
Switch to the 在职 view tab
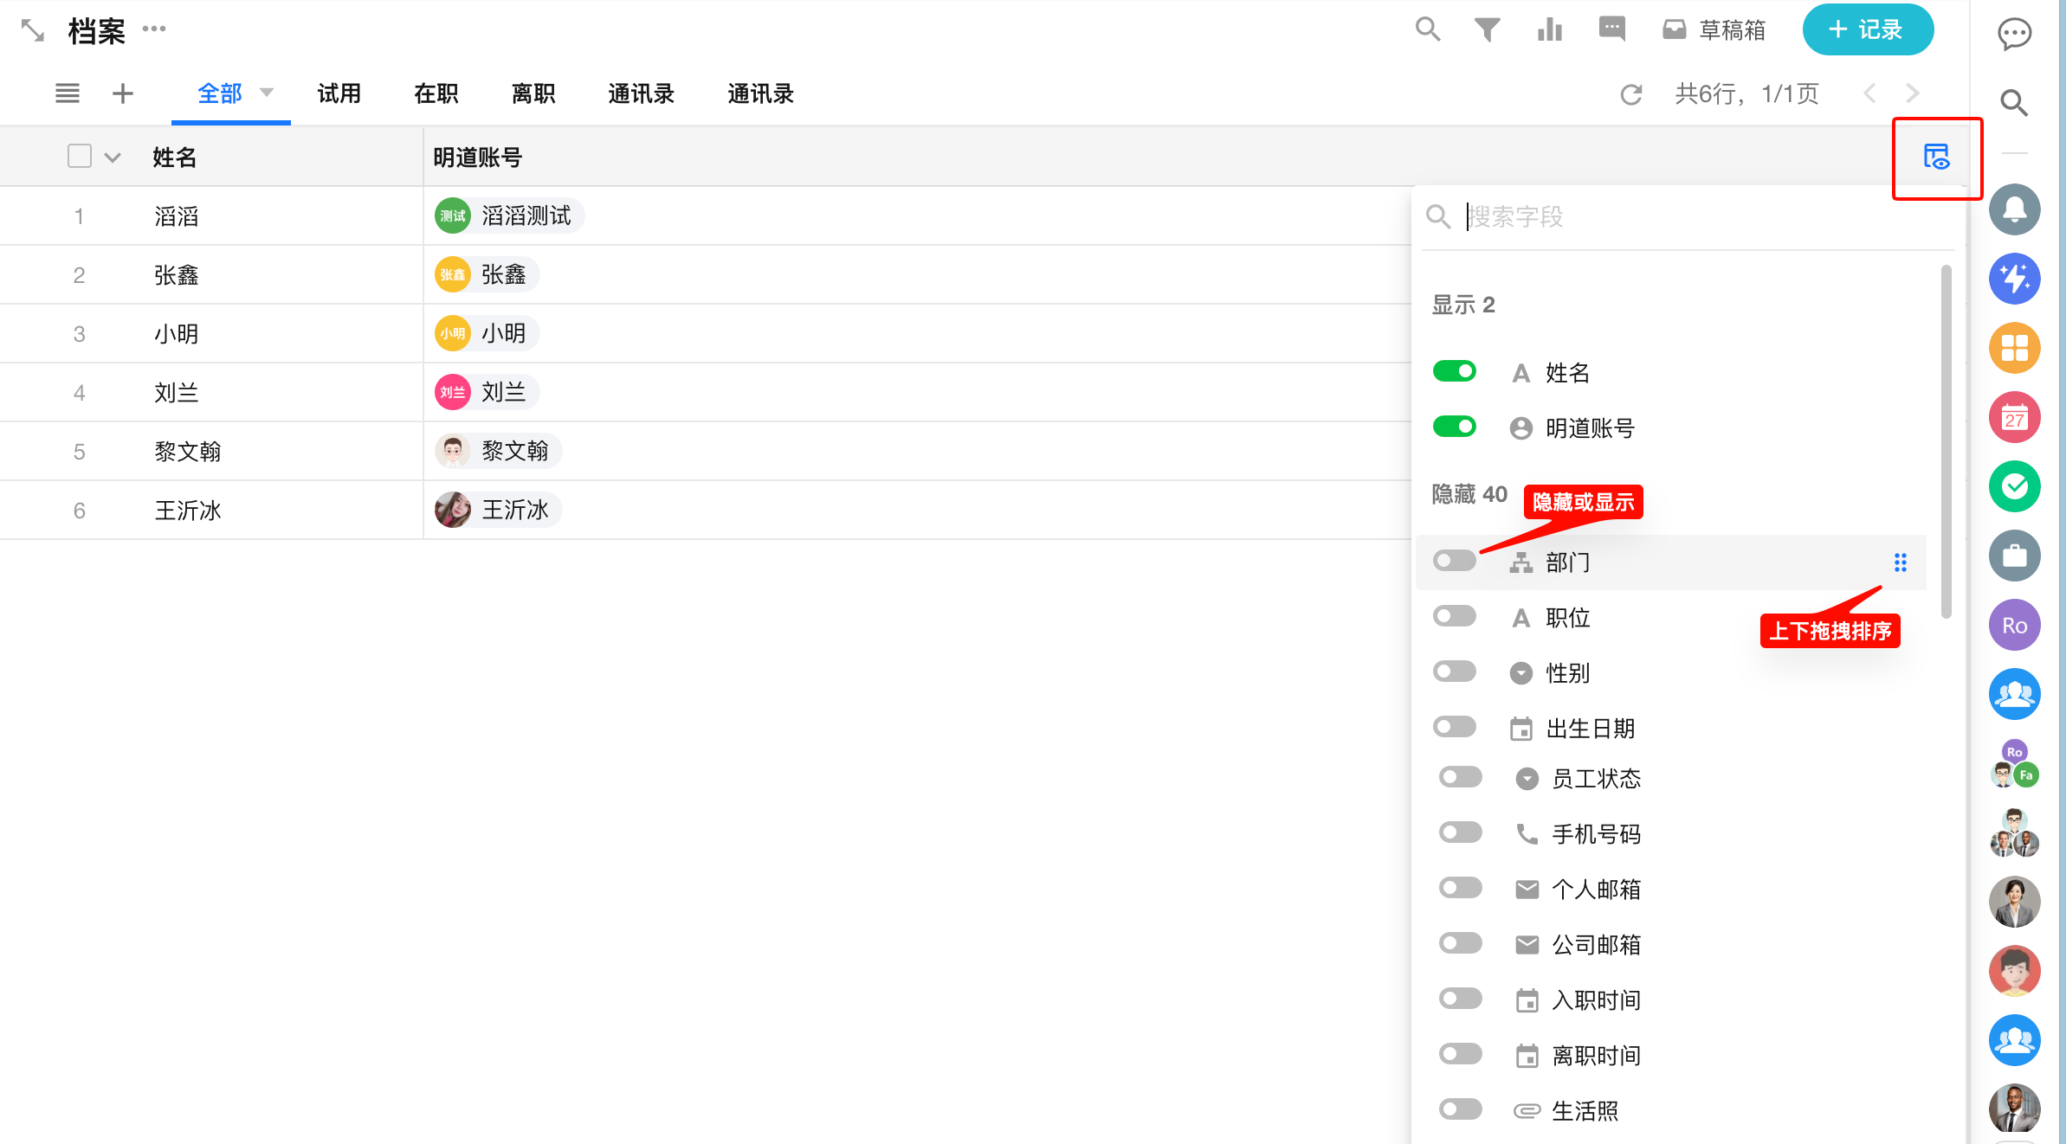click(436, 93)
